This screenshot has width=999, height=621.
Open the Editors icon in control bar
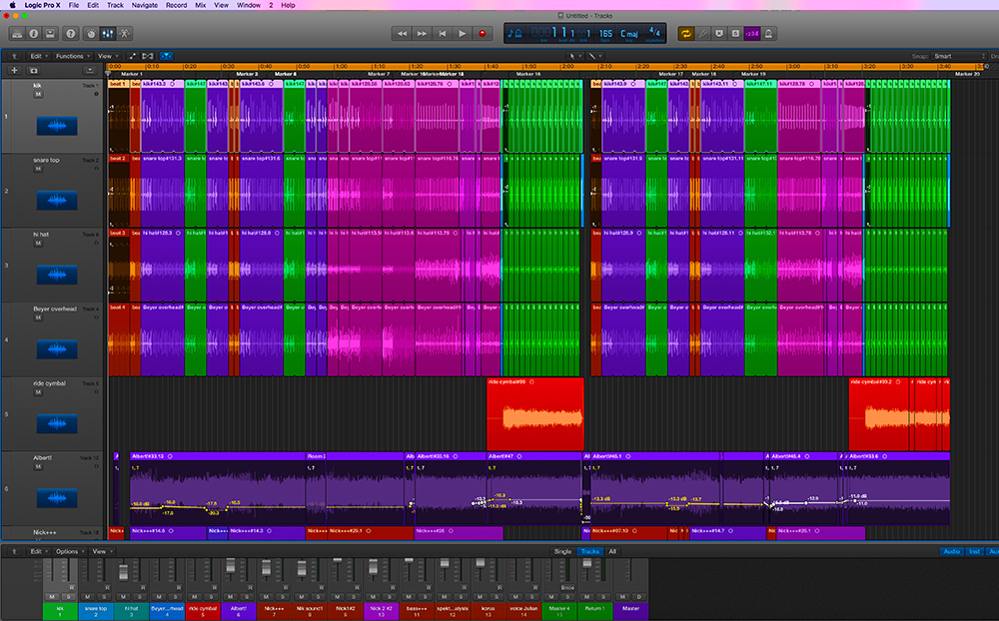[124, 34]
